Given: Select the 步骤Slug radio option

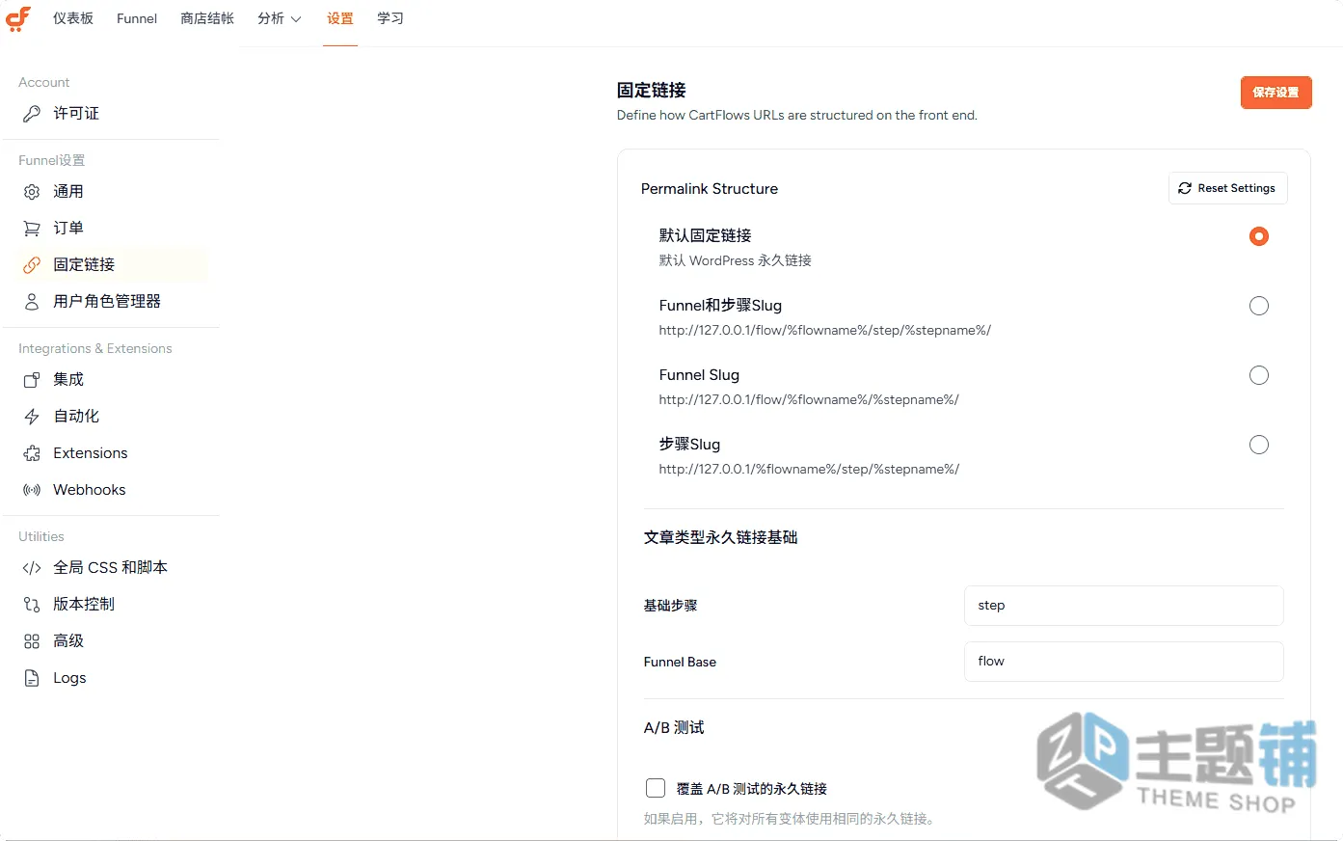Looking at the screenshot, I should pyautogui.click(x=1259, y=445).
